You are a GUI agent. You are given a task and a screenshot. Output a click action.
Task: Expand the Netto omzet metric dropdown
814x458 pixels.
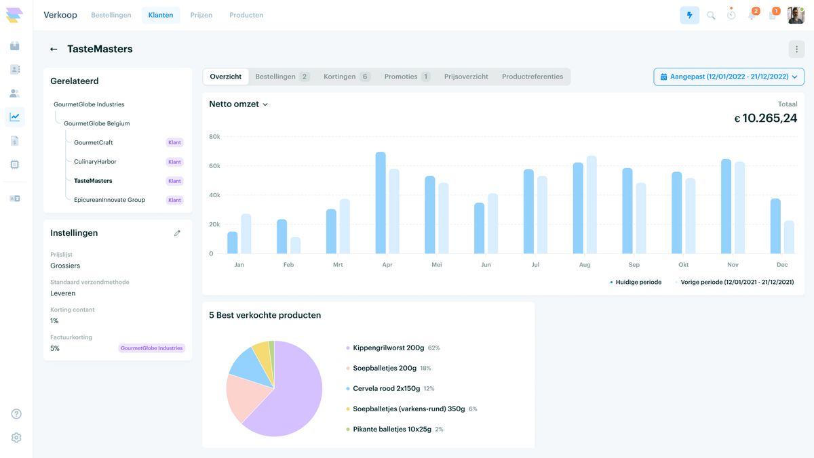pos(239,104)
